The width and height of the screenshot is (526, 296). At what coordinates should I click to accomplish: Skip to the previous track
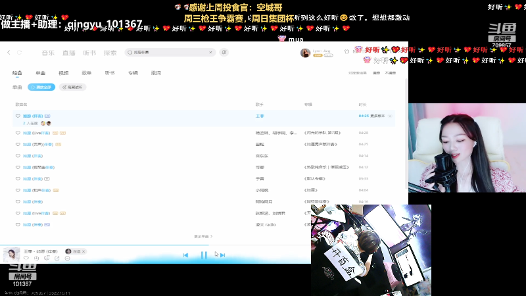click(185, 255)
